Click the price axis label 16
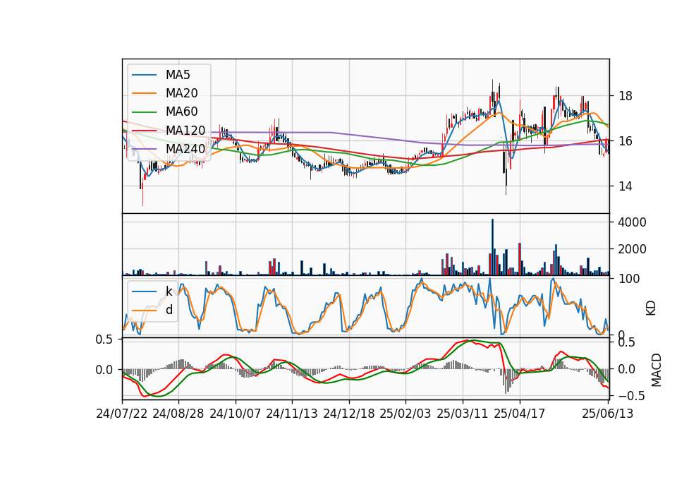 click(626, 141)
